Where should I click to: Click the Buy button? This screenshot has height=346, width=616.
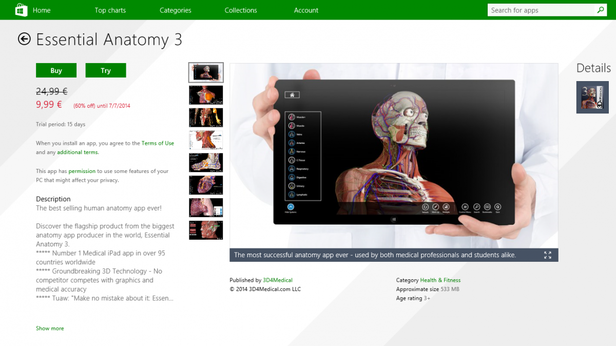pyautogui.click(x=56, y=70)
